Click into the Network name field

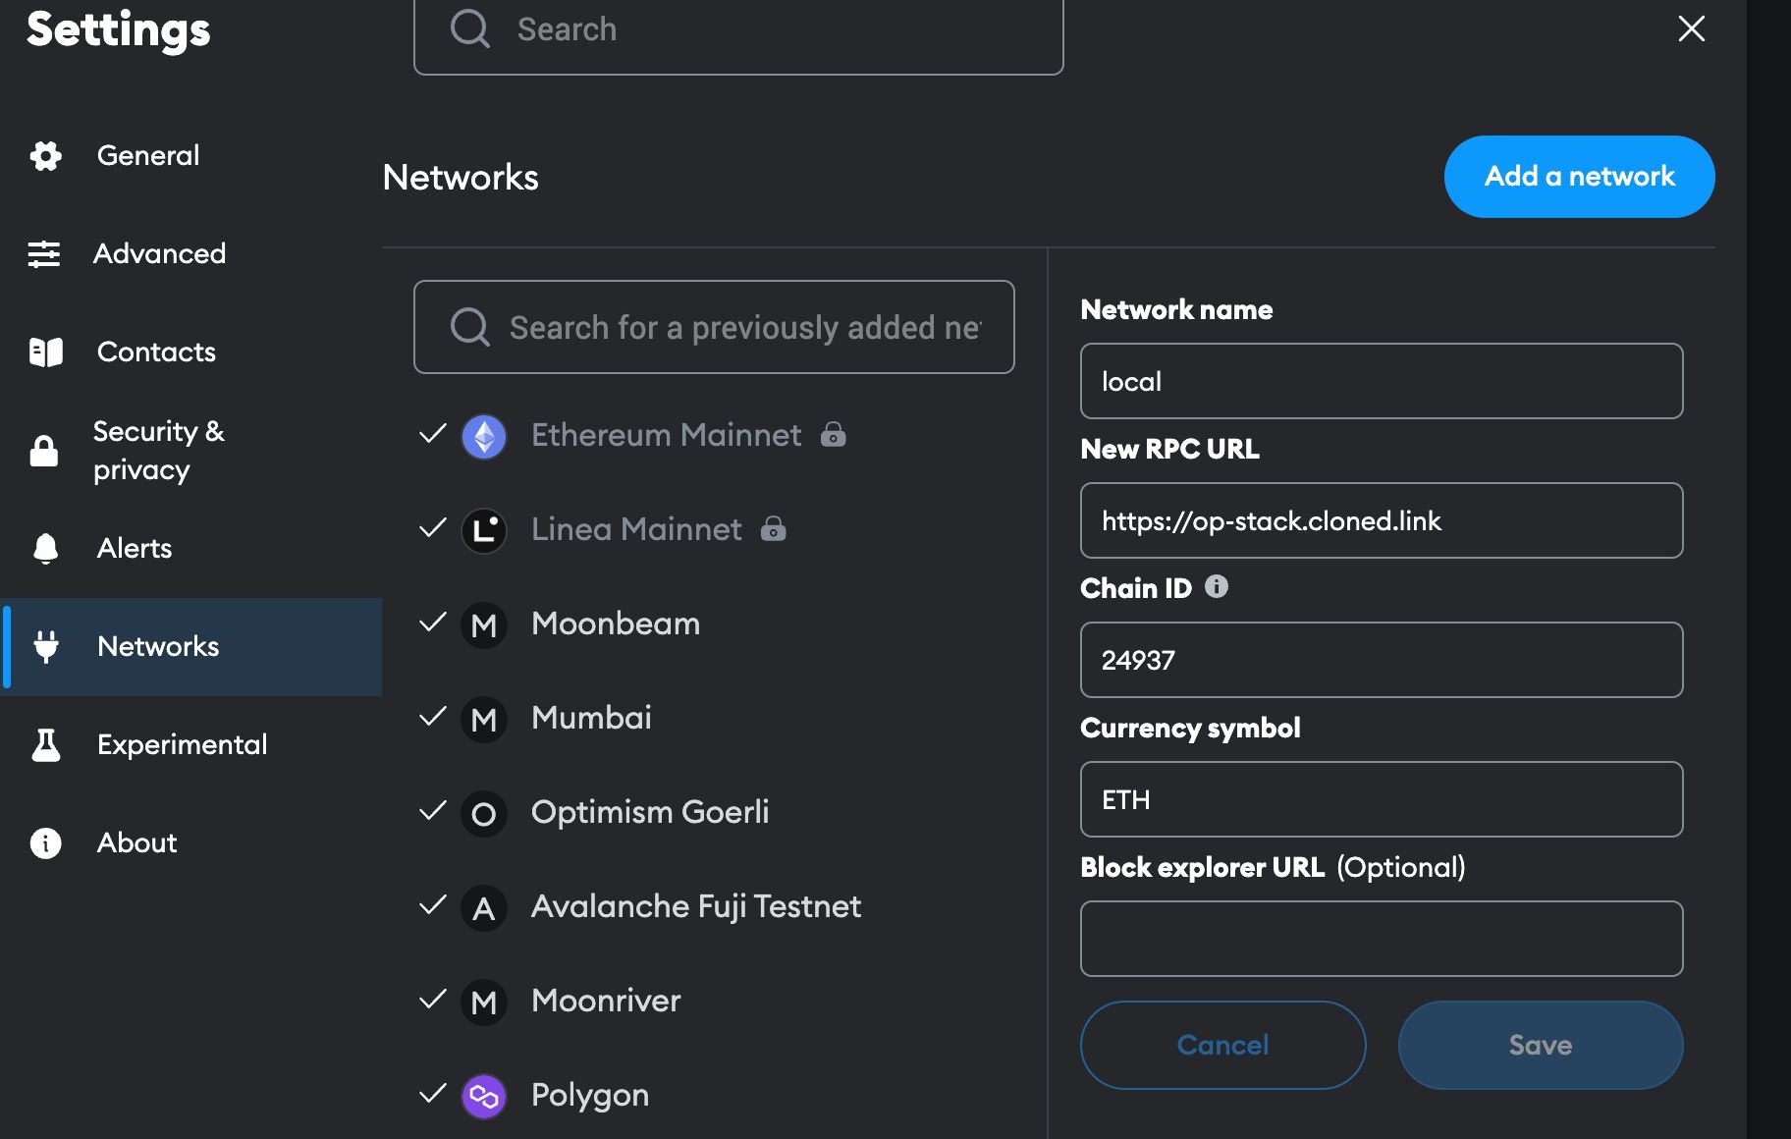click(x=1382, y=381)
